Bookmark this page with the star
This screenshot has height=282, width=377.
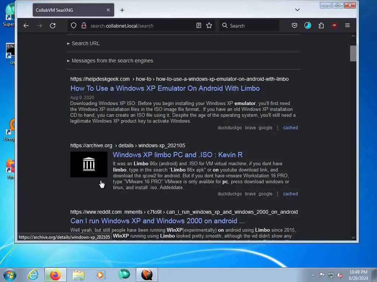point(209,25)
